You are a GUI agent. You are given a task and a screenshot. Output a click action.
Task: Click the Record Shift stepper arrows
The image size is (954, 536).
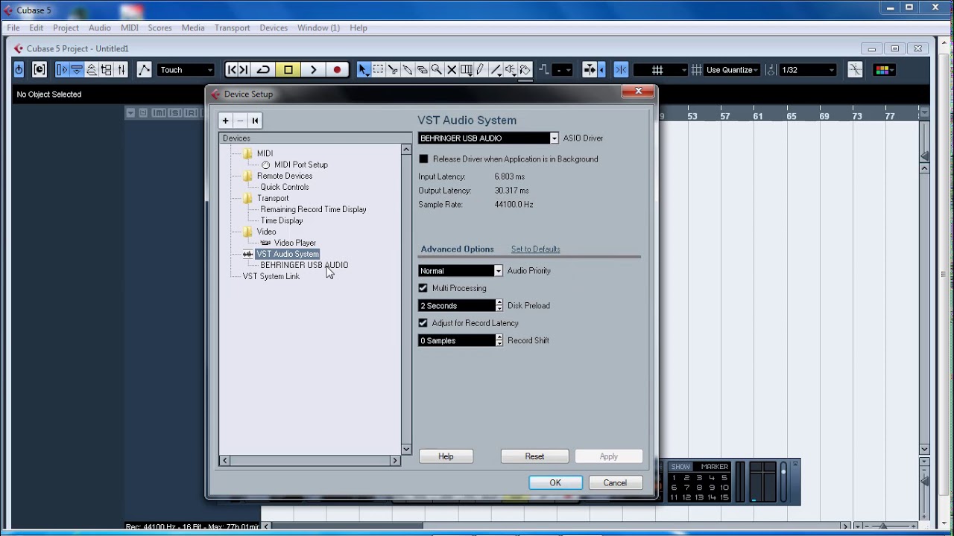pos(499,340)
